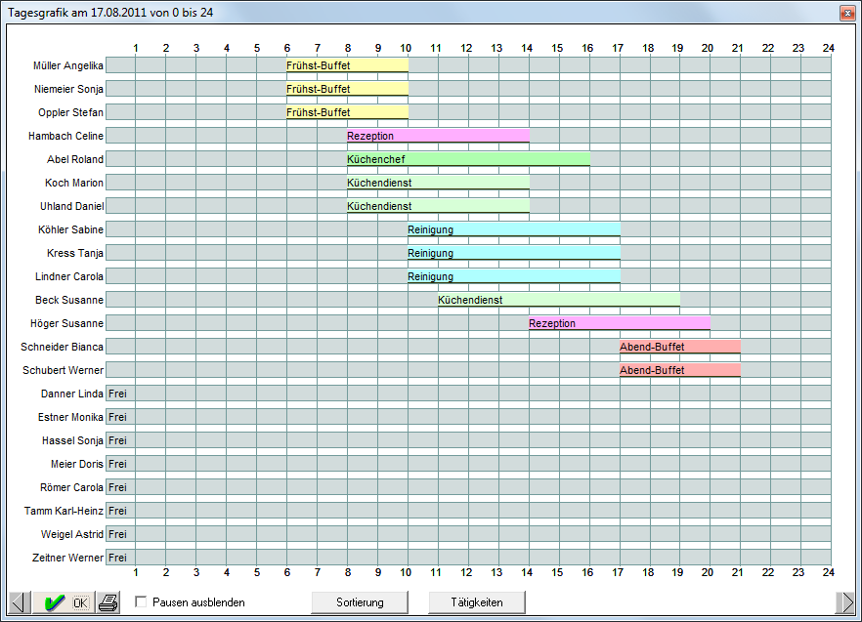Select Köhler Sabine's Reinigung shift bar
The height and width of the screenshot is (622, 862).
click(x=513, y=229)
